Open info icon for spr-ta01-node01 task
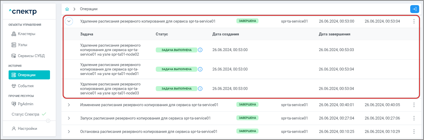This screenshot has height=140, width=424. [200, 69]
